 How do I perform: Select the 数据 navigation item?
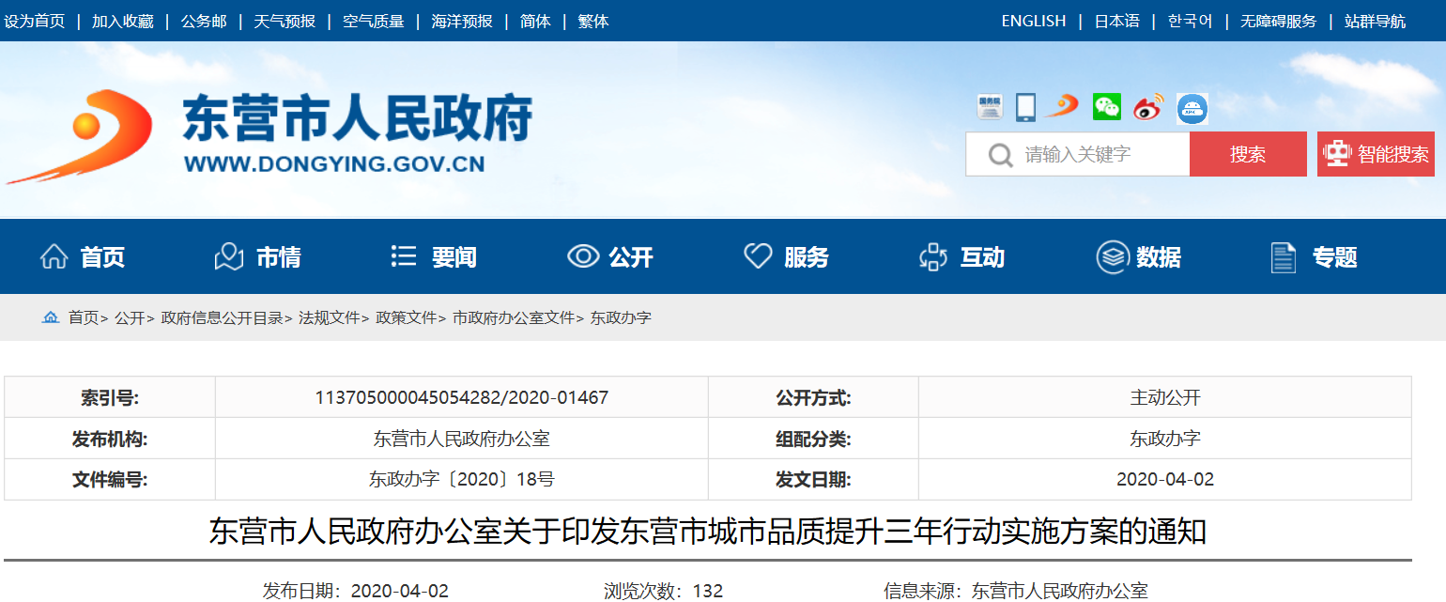[x=1139, y=257]
